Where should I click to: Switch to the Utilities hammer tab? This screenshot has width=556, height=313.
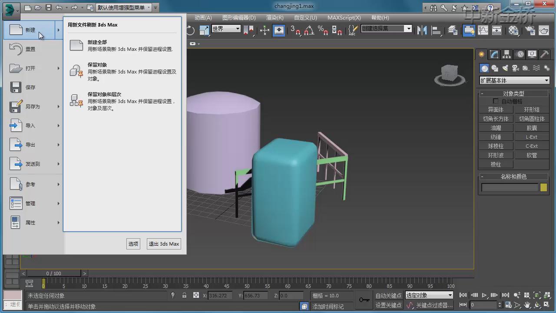click(x=544, y=54)
